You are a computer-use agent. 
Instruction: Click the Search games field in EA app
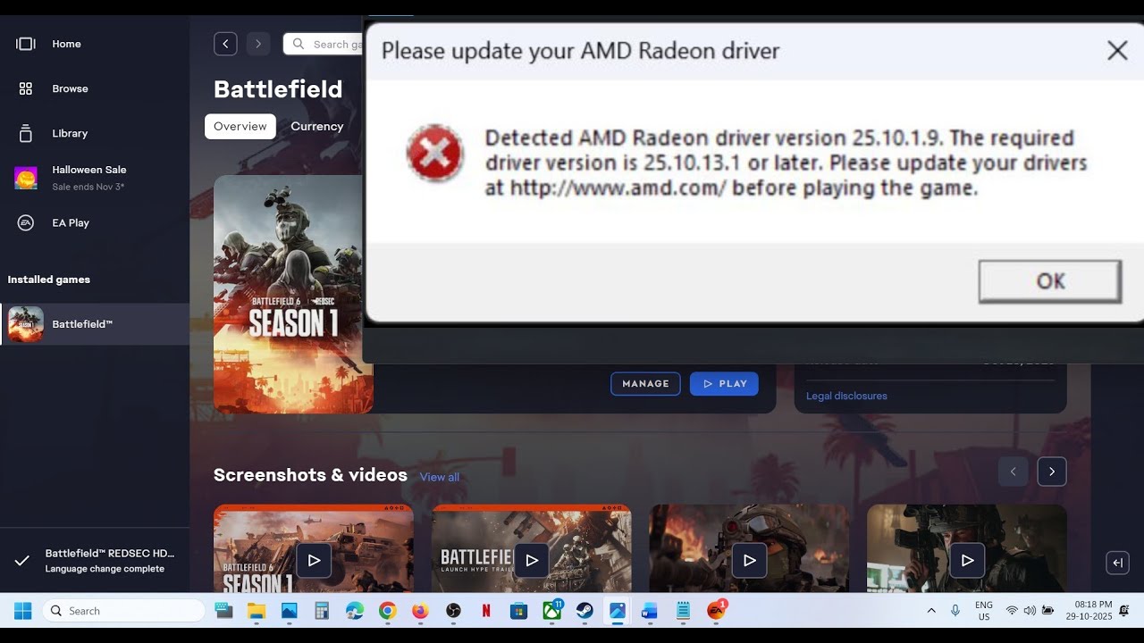[324, 44]
